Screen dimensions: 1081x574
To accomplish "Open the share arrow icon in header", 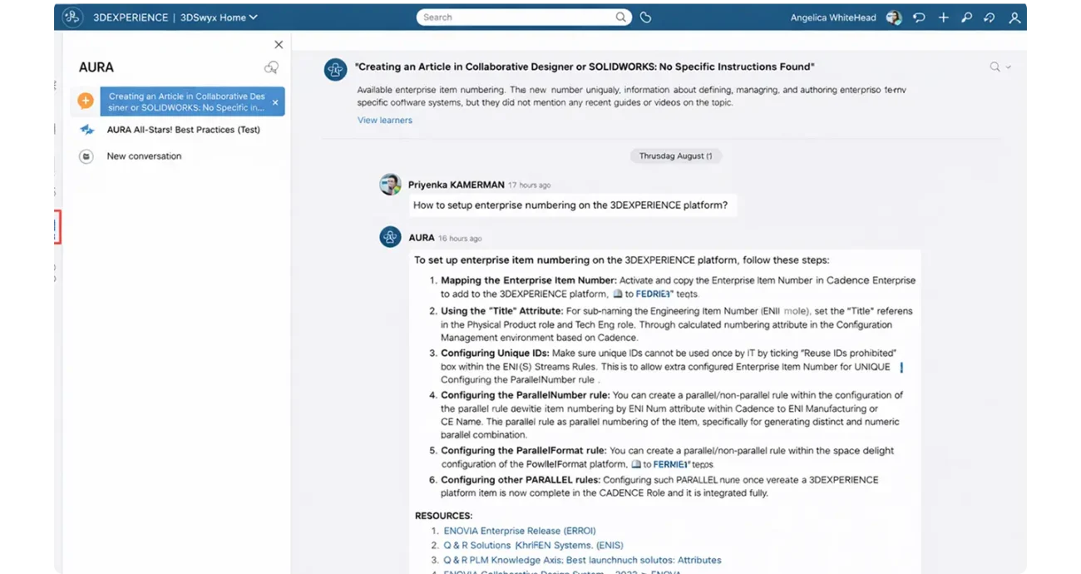I will 990,17.
